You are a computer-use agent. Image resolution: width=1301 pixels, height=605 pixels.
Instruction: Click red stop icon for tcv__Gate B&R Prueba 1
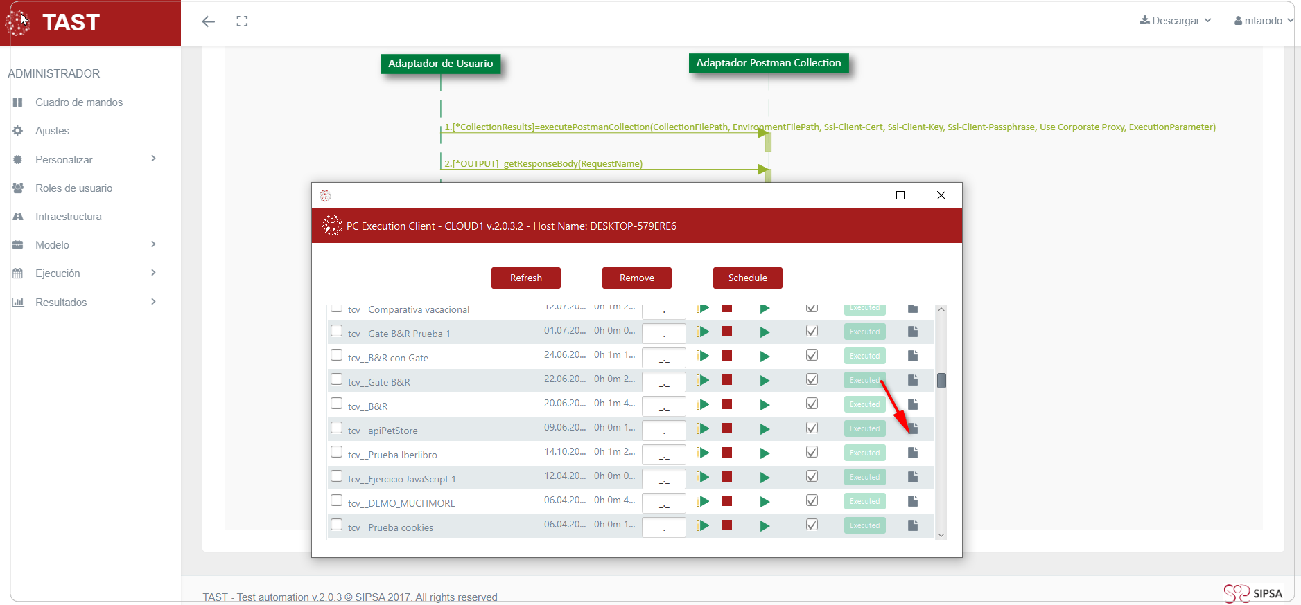[726, 332]
